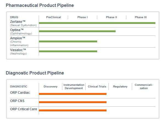Click Vasaloc's green pipeline bar
This screenshot has width=165, height=127.
click(x=68, y=51)
